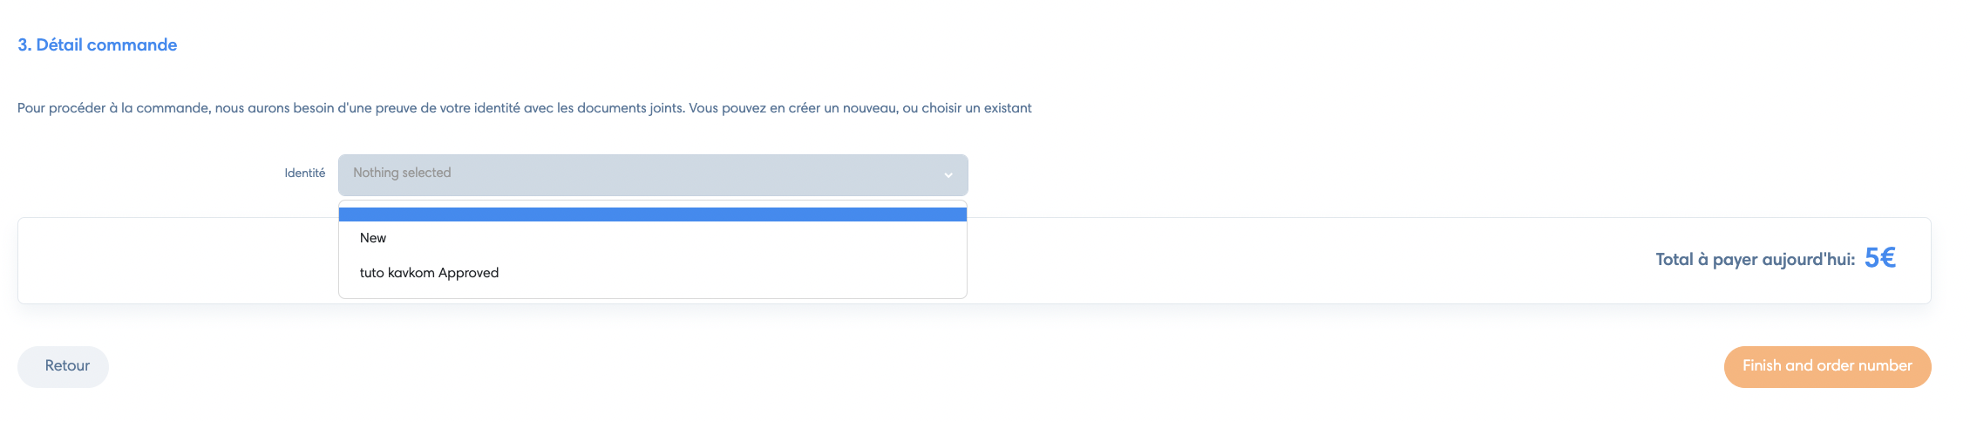This screenshot has width=1970, height=422.
Task: Click the 3. Détail commande heading
Action: coord(98,45)
